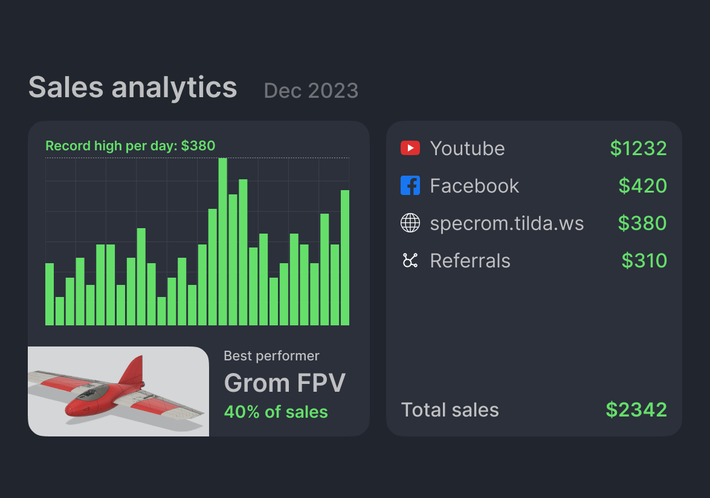Expand the Sales analytics header

point(132,87)
